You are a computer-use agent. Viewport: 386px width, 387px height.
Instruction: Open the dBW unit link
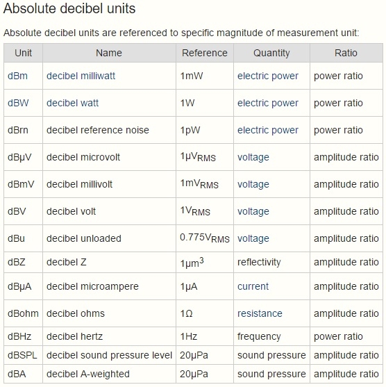[18, 103]
